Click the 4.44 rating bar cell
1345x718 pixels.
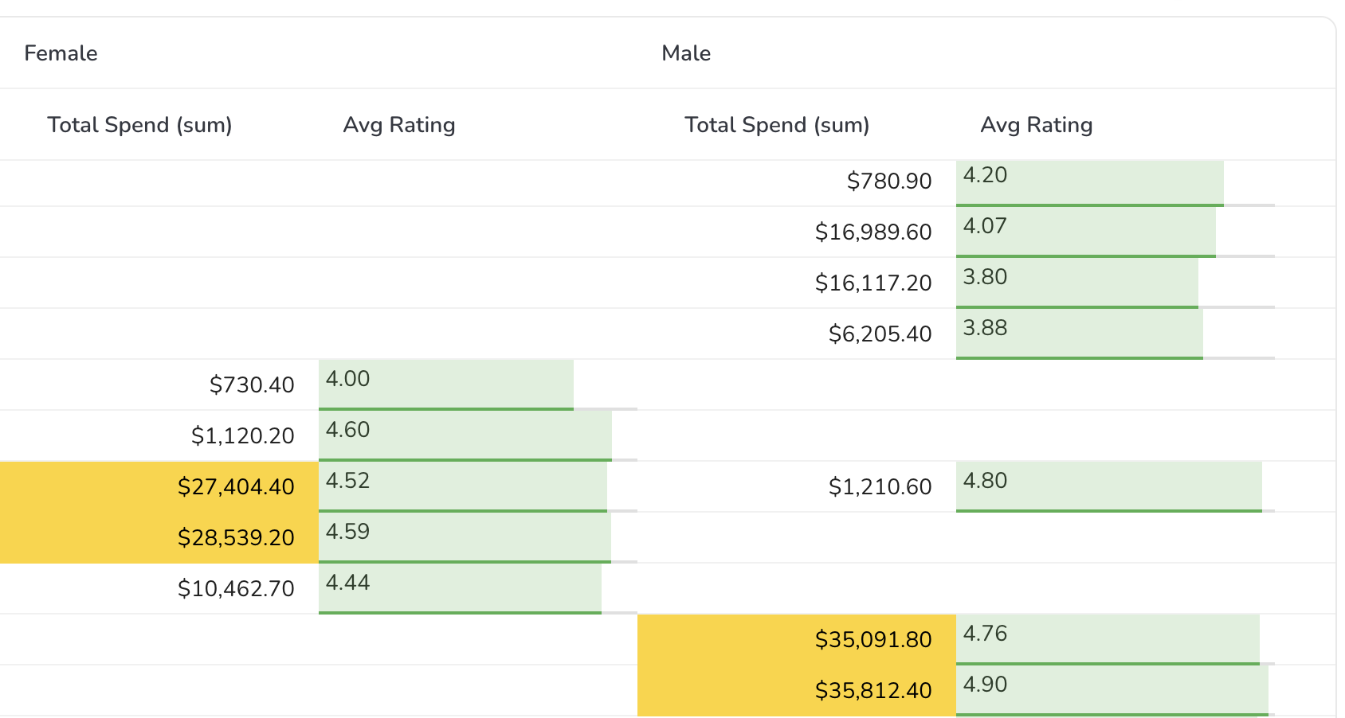[x=478, y=589]
